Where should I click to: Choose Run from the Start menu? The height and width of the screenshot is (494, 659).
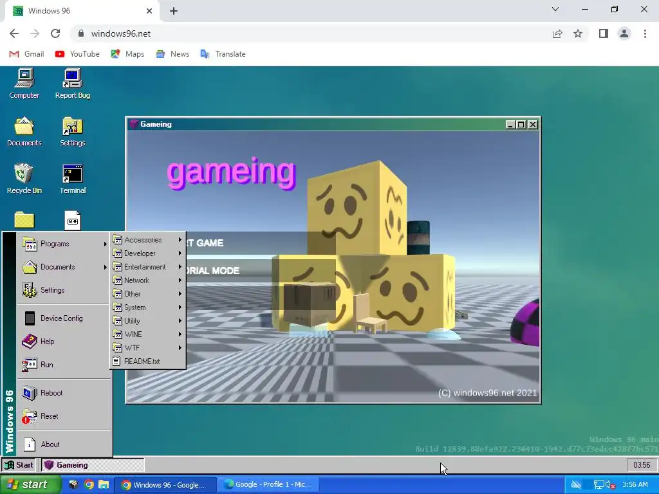(x=64, y=365)
